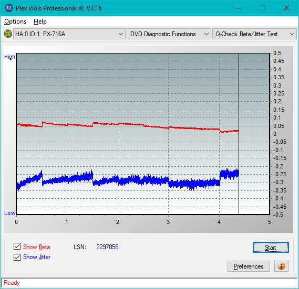Minimize the PlexTools window

(239, 8)
